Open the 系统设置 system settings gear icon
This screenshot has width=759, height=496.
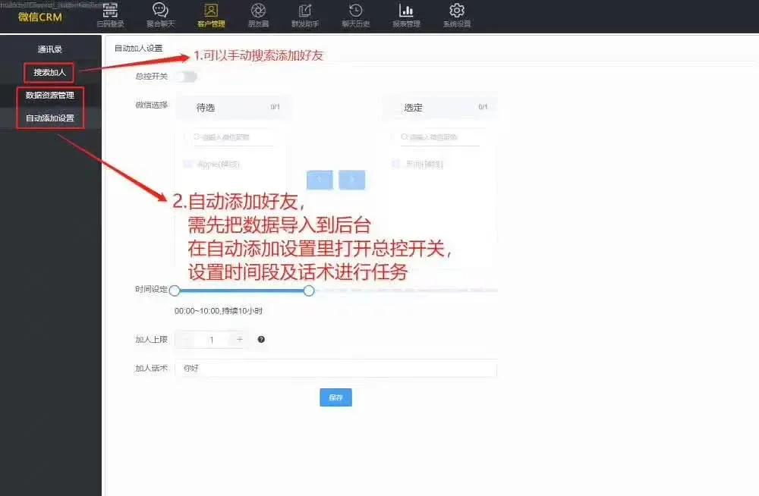click(455, 14)
